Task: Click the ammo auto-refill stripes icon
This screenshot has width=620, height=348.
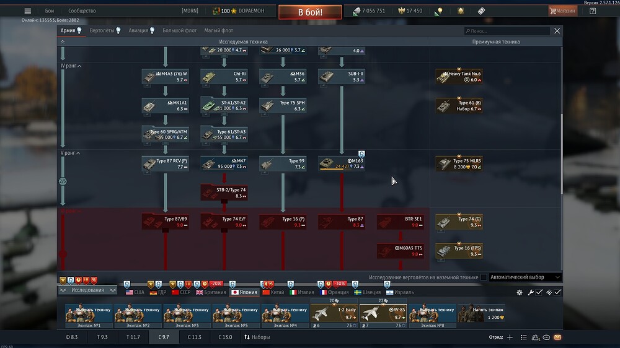Action: click(549, 292)
